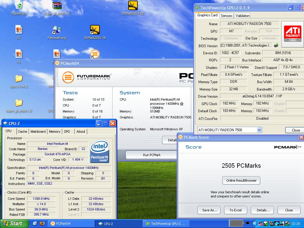Viewport: 304px width, 228px height.
Task: Click the disconnected network tray icon
Action: pyautogui.click(x=261, y=224)
